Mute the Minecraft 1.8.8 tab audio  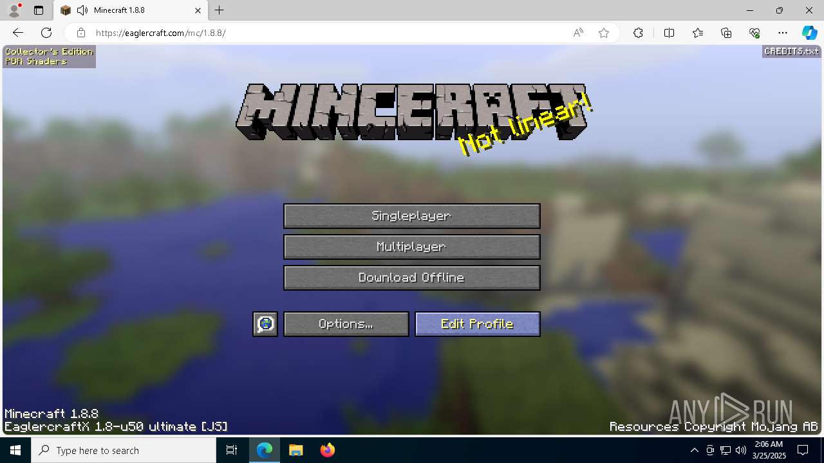[82, 10]
